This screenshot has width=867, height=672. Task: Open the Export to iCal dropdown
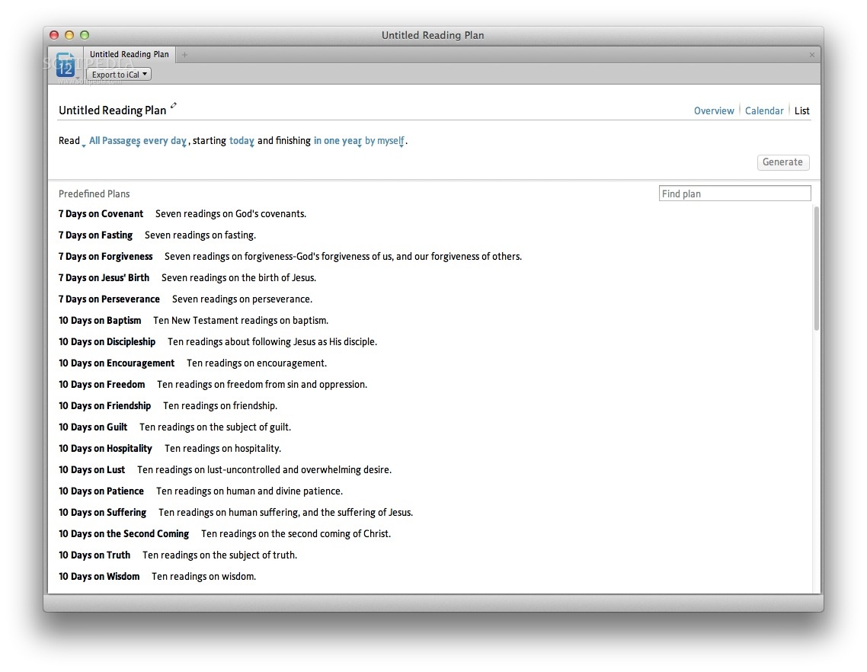click(118, 74)
